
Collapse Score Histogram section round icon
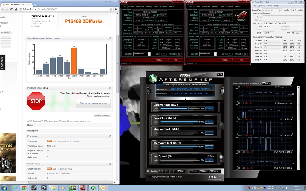click(110, 38)
